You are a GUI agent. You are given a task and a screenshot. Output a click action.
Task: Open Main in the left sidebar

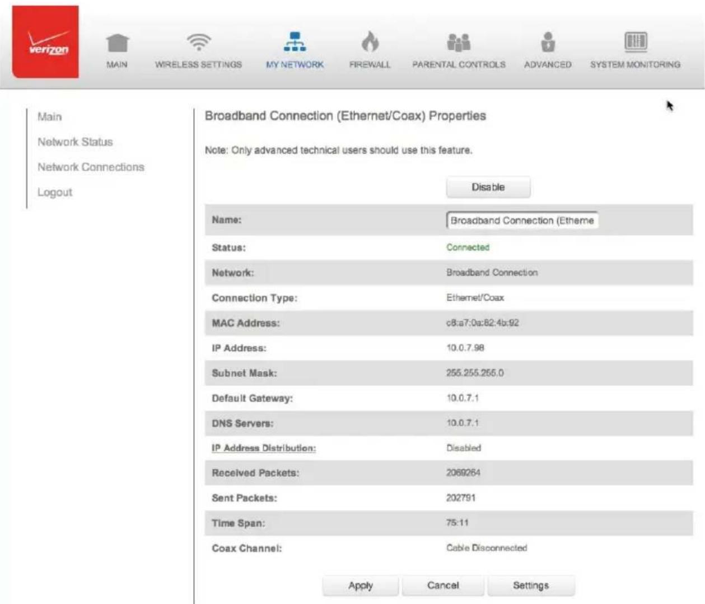click(49, 117)
